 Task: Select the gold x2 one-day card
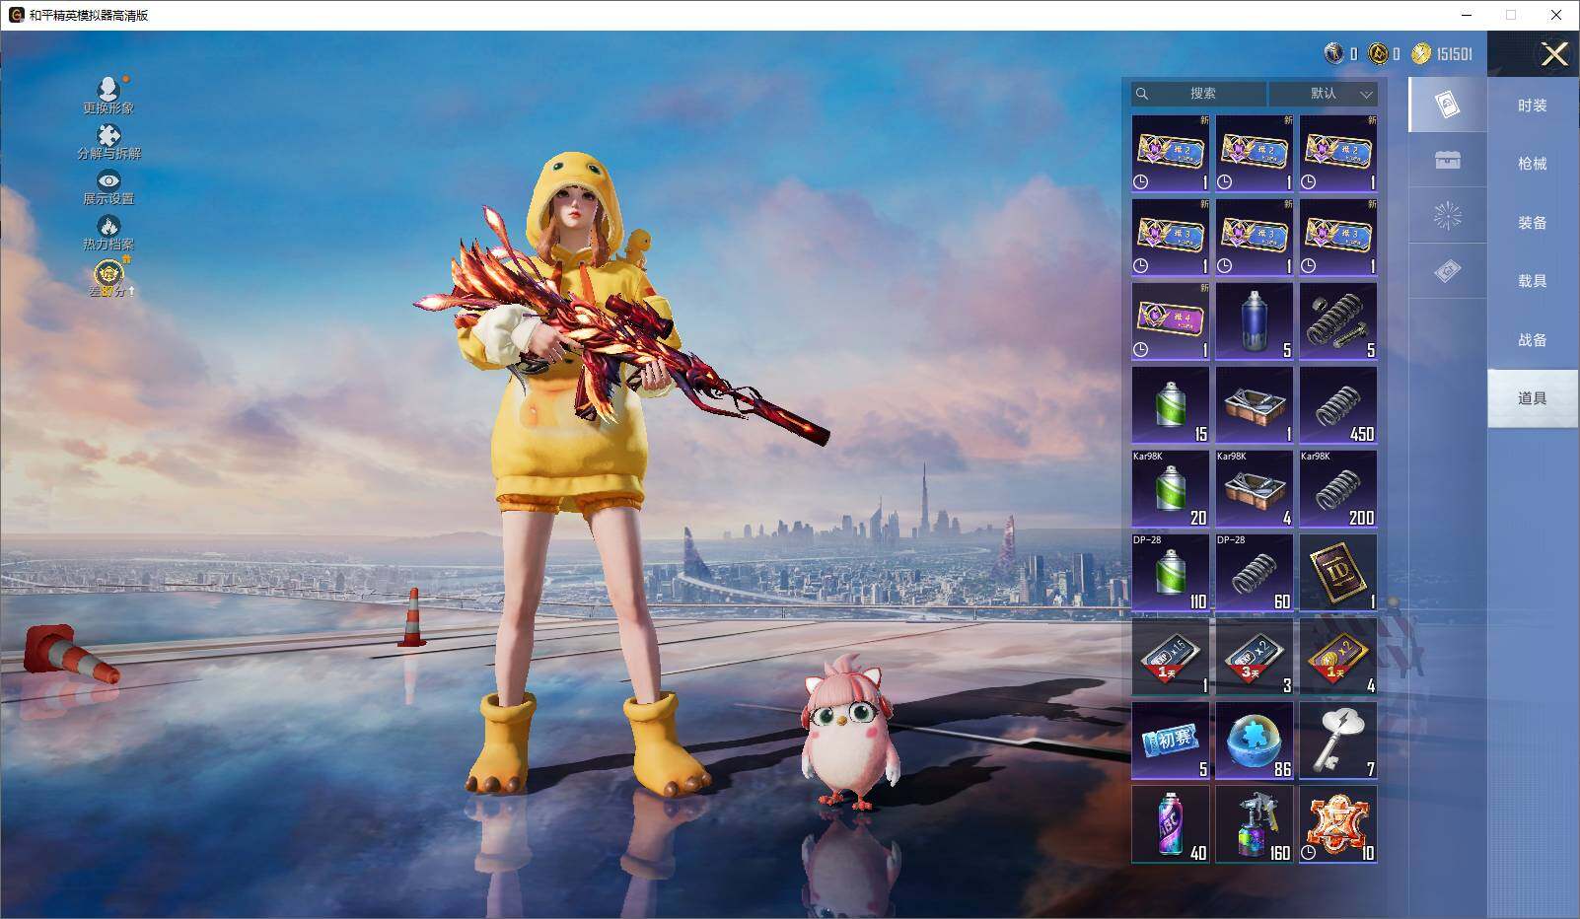click(1338, 657)
